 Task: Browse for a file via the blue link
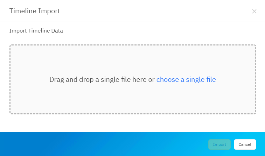[186, 79]
